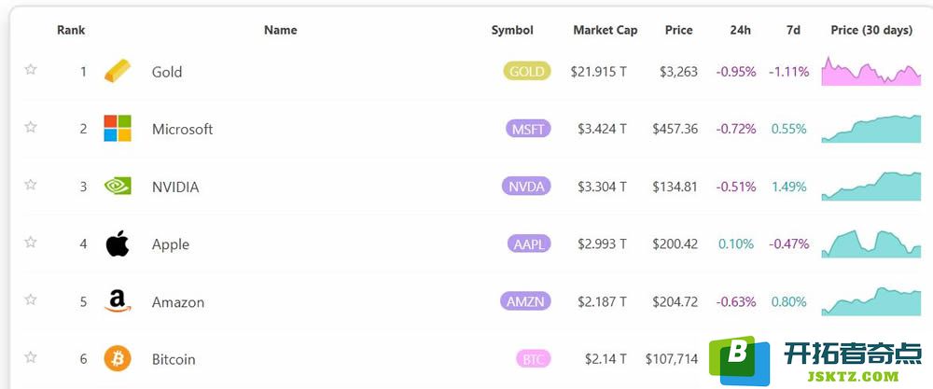Click the Gold bar icon
The width and height of the screenshot is (933, 389).
118,71
